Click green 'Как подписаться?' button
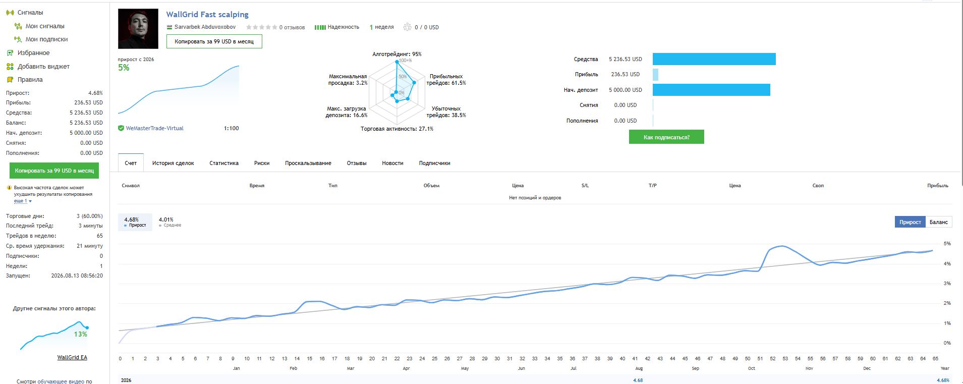 666,137
